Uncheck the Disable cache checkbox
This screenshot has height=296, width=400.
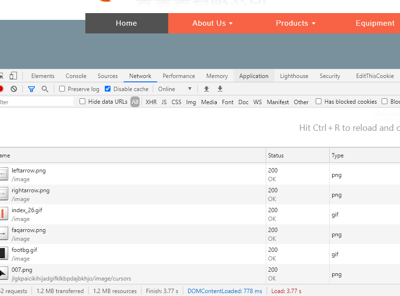click(x=108, y=89)
